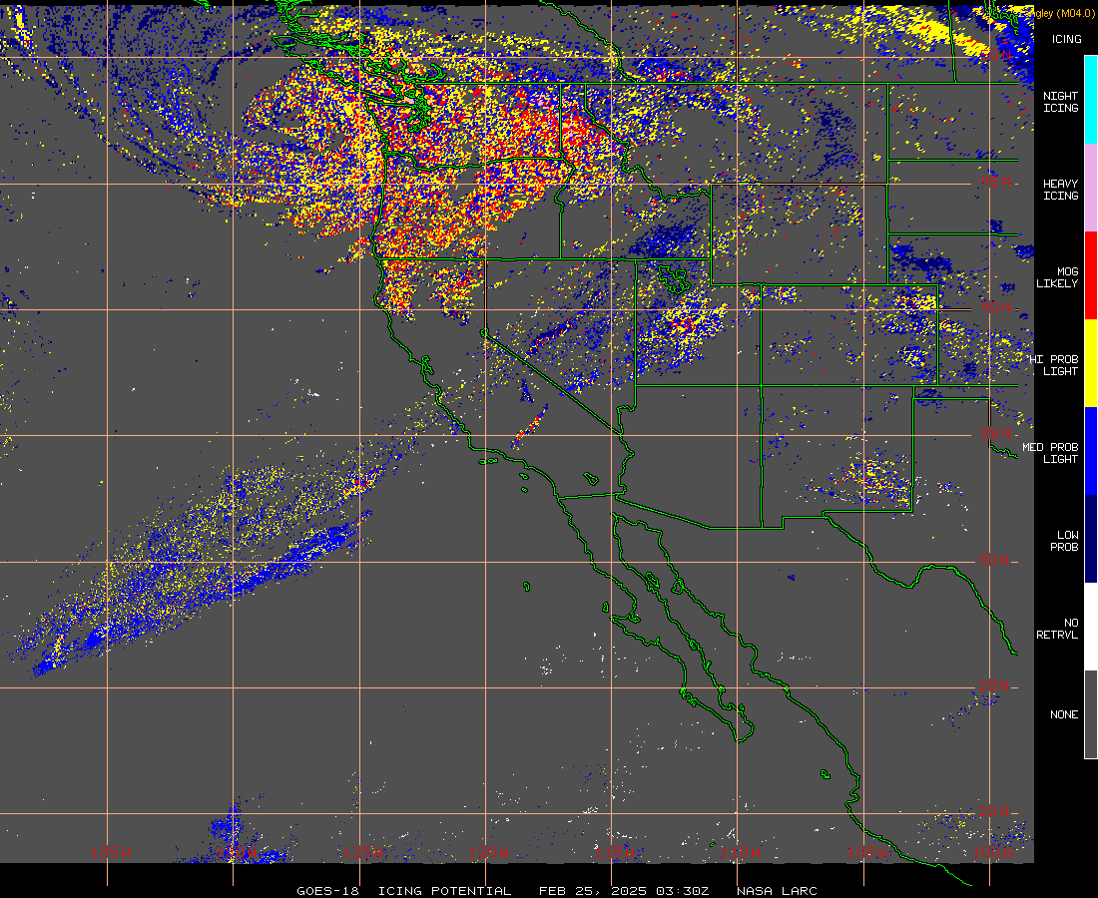1098x898 pixels.
Task: Click the pink Heavy Icing legend swatch
Action: [x=1091, y=188]
